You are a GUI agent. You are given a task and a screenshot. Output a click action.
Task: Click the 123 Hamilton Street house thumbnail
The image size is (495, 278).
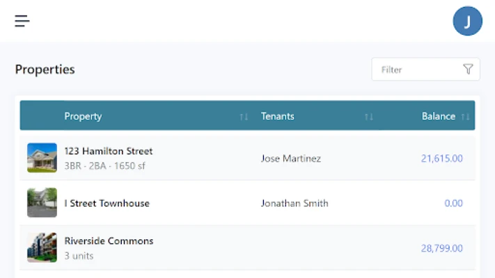(x=42, y=158)
